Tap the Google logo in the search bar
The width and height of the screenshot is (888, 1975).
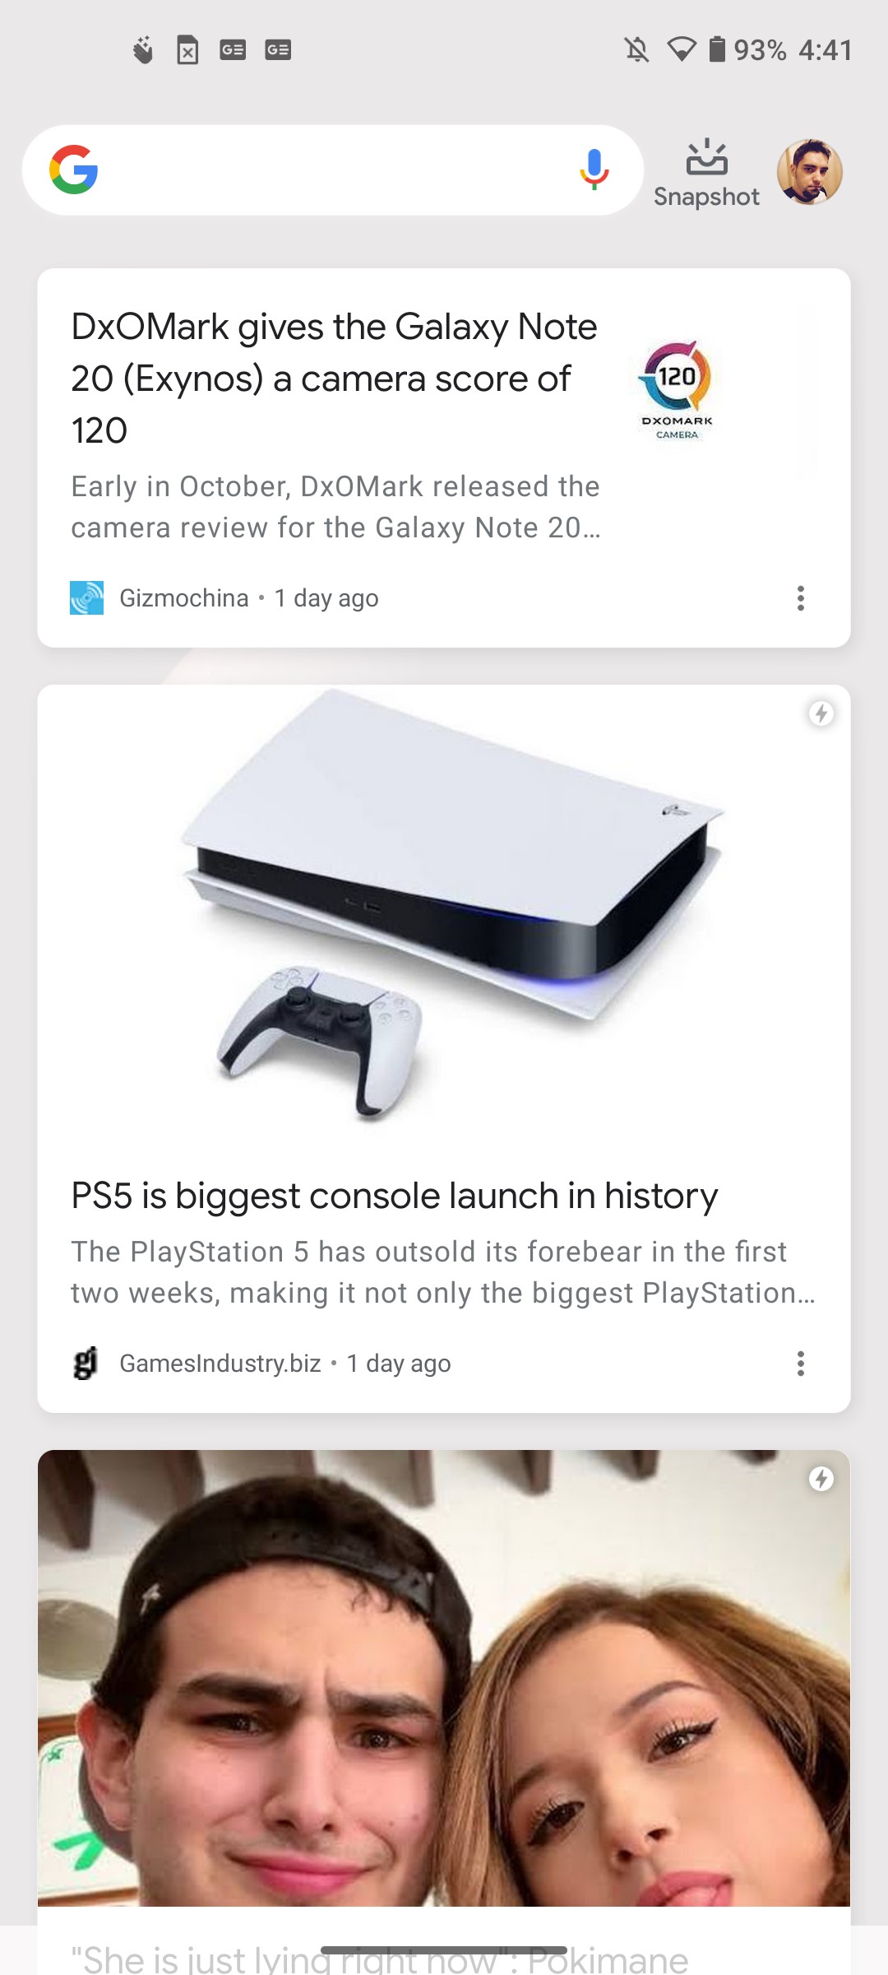(x=74, y=170)
